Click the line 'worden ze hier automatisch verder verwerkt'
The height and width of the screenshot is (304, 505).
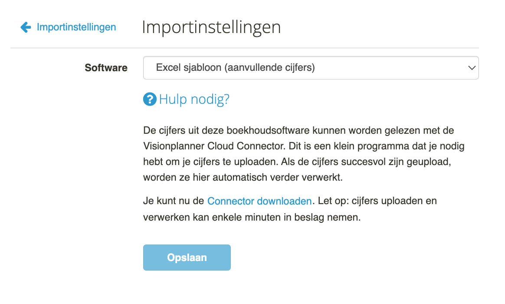(243, 177)
